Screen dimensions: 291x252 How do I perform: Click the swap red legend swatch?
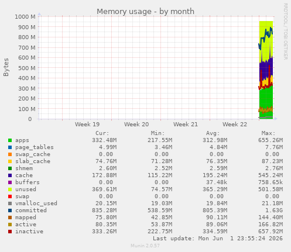click(x=10, y=196)
